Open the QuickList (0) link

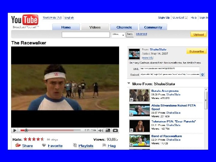coord(180,18)
